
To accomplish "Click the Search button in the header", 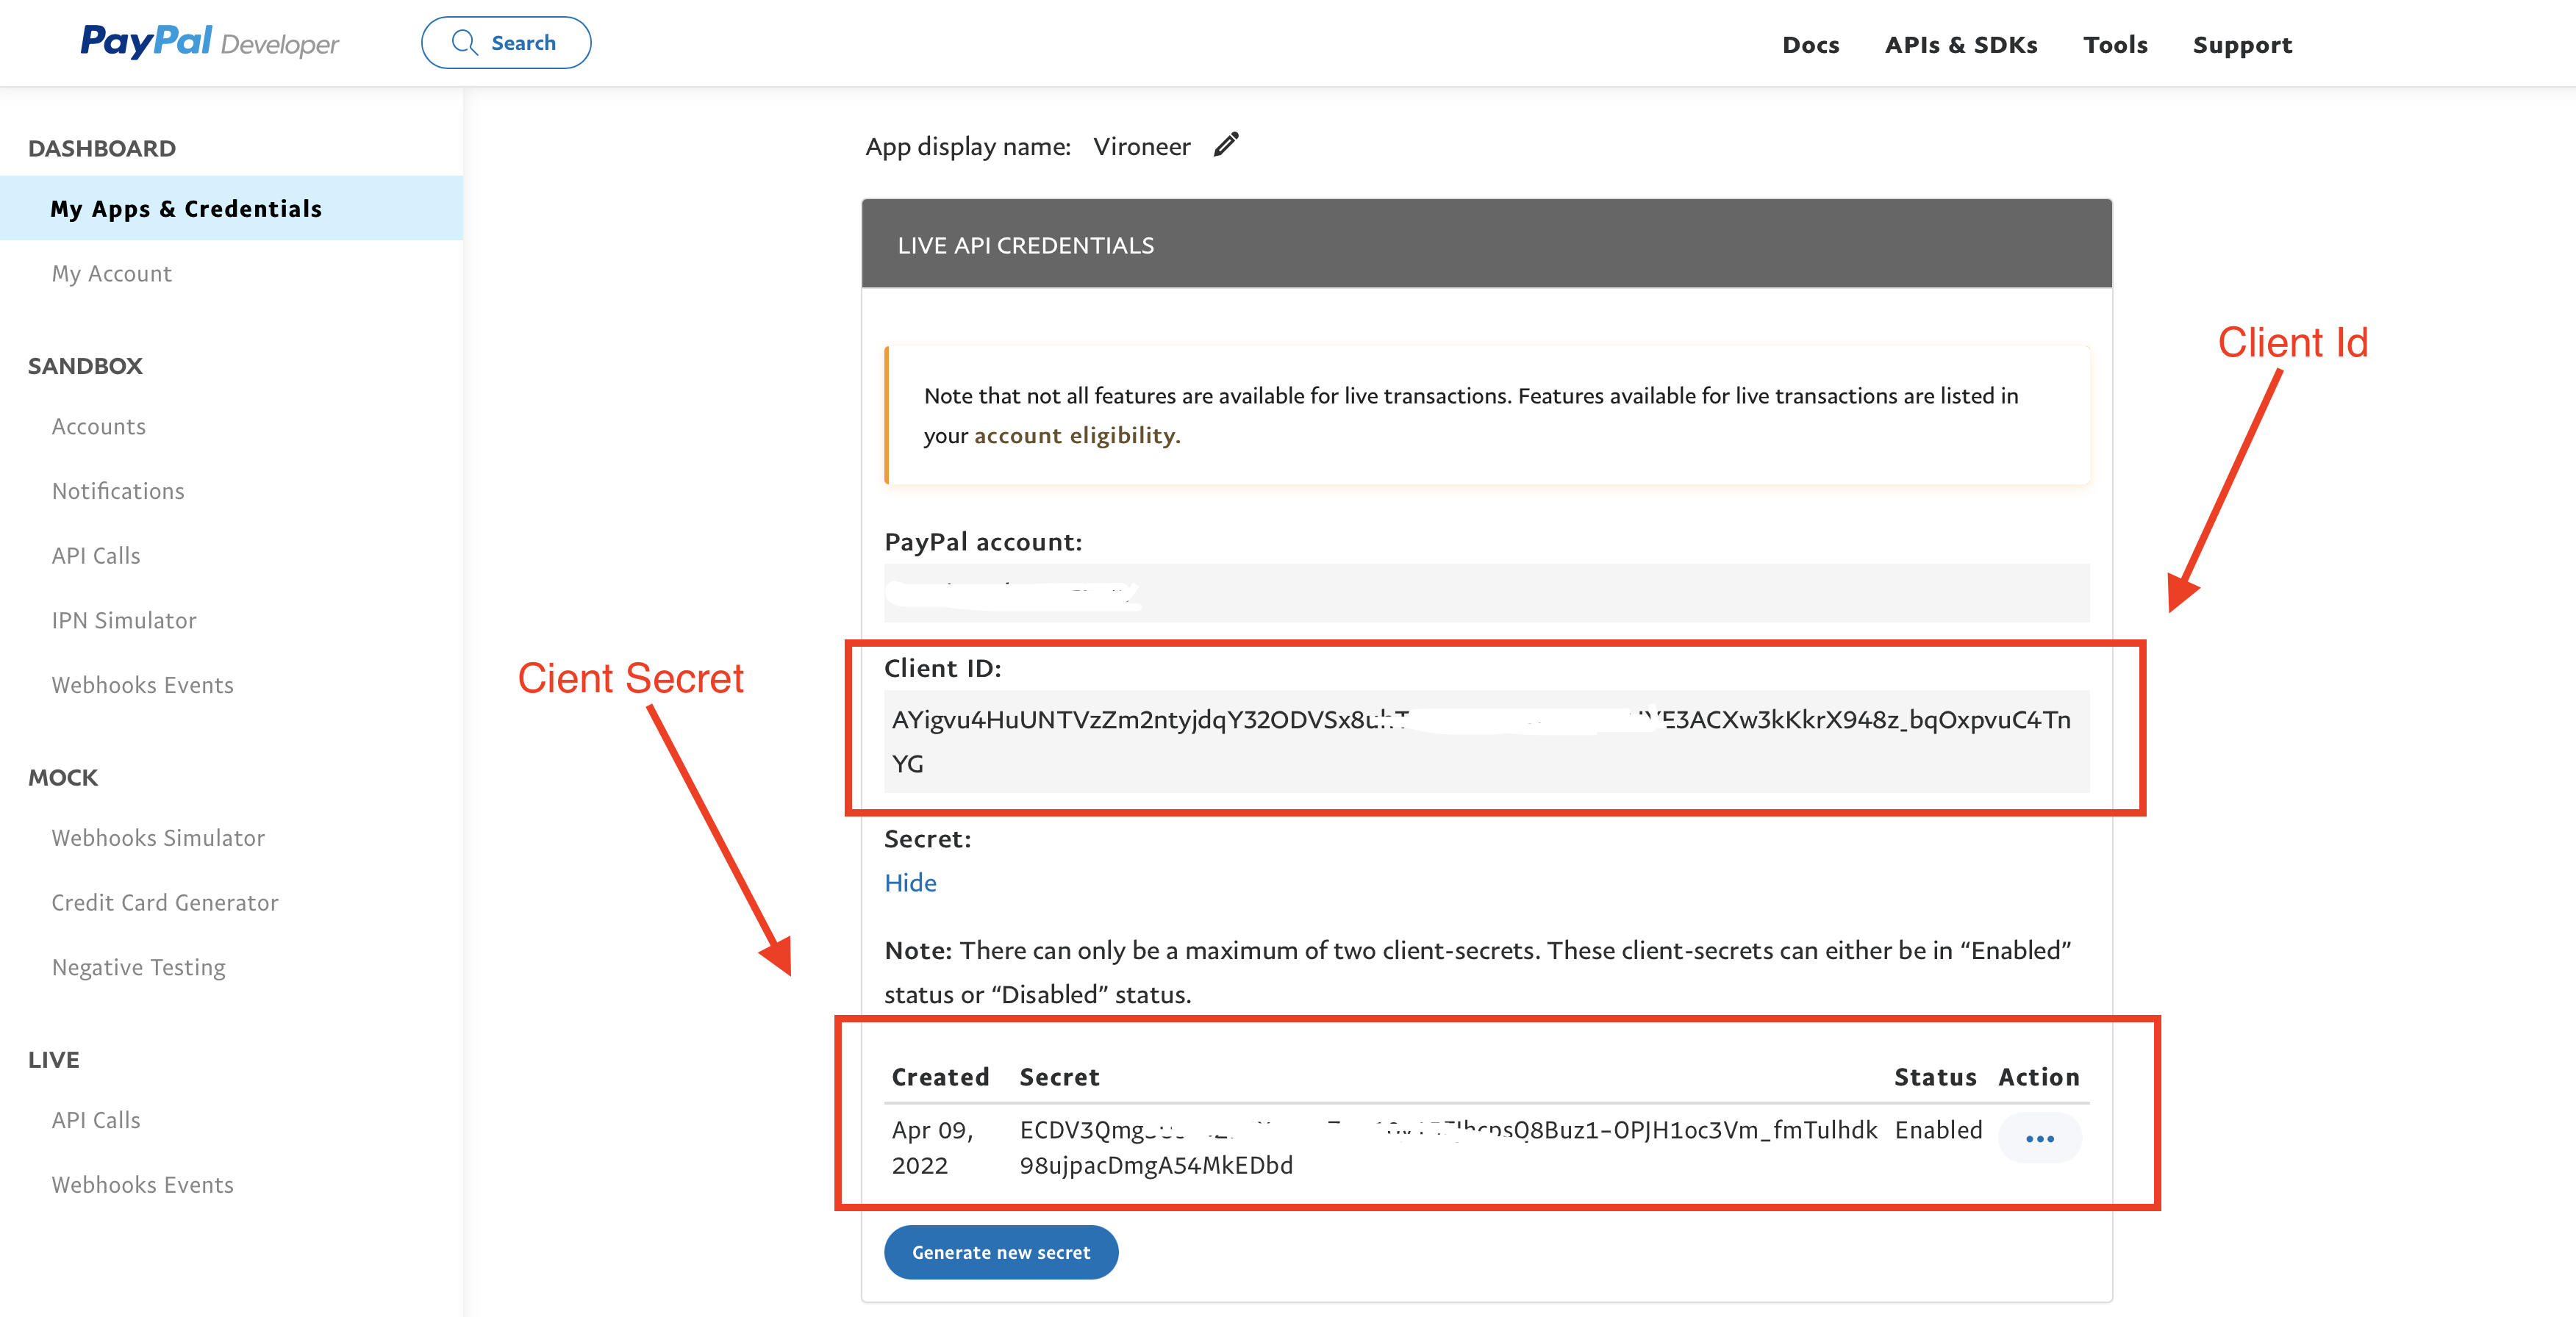I will pyautogui.click(x=506, y=43).
